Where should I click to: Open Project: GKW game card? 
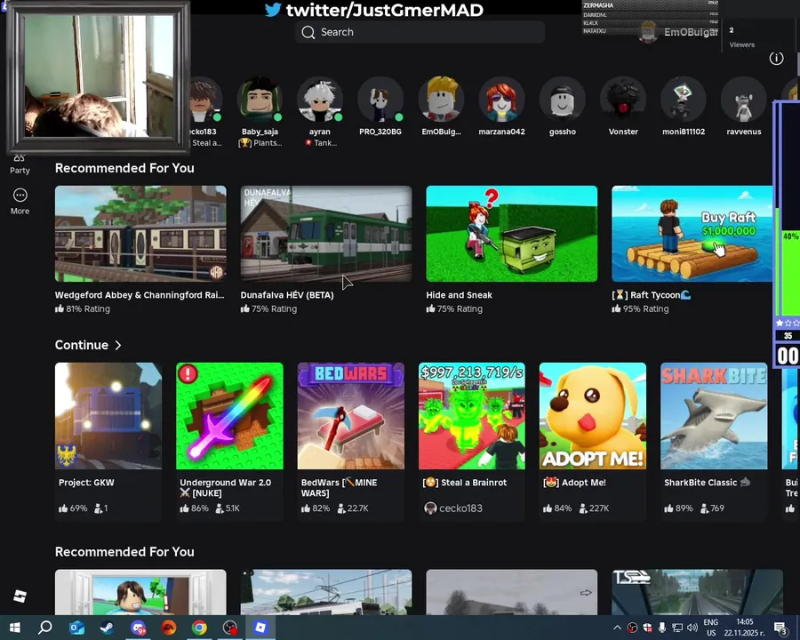(108, 442)
